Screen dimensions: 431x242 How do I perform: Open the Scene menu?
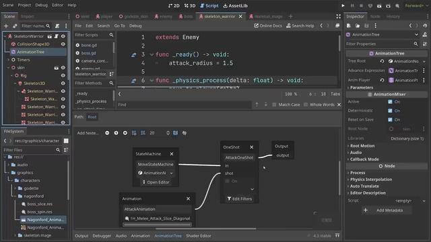click(7, 5)
